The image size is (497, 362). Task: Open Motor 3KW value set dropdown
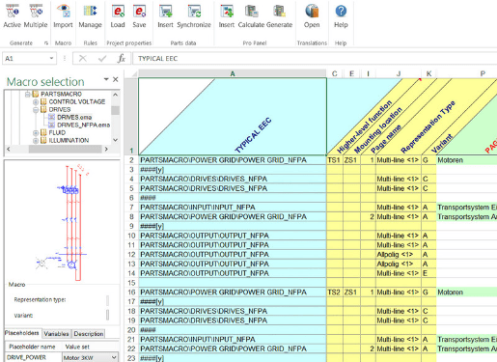point(114,357)
